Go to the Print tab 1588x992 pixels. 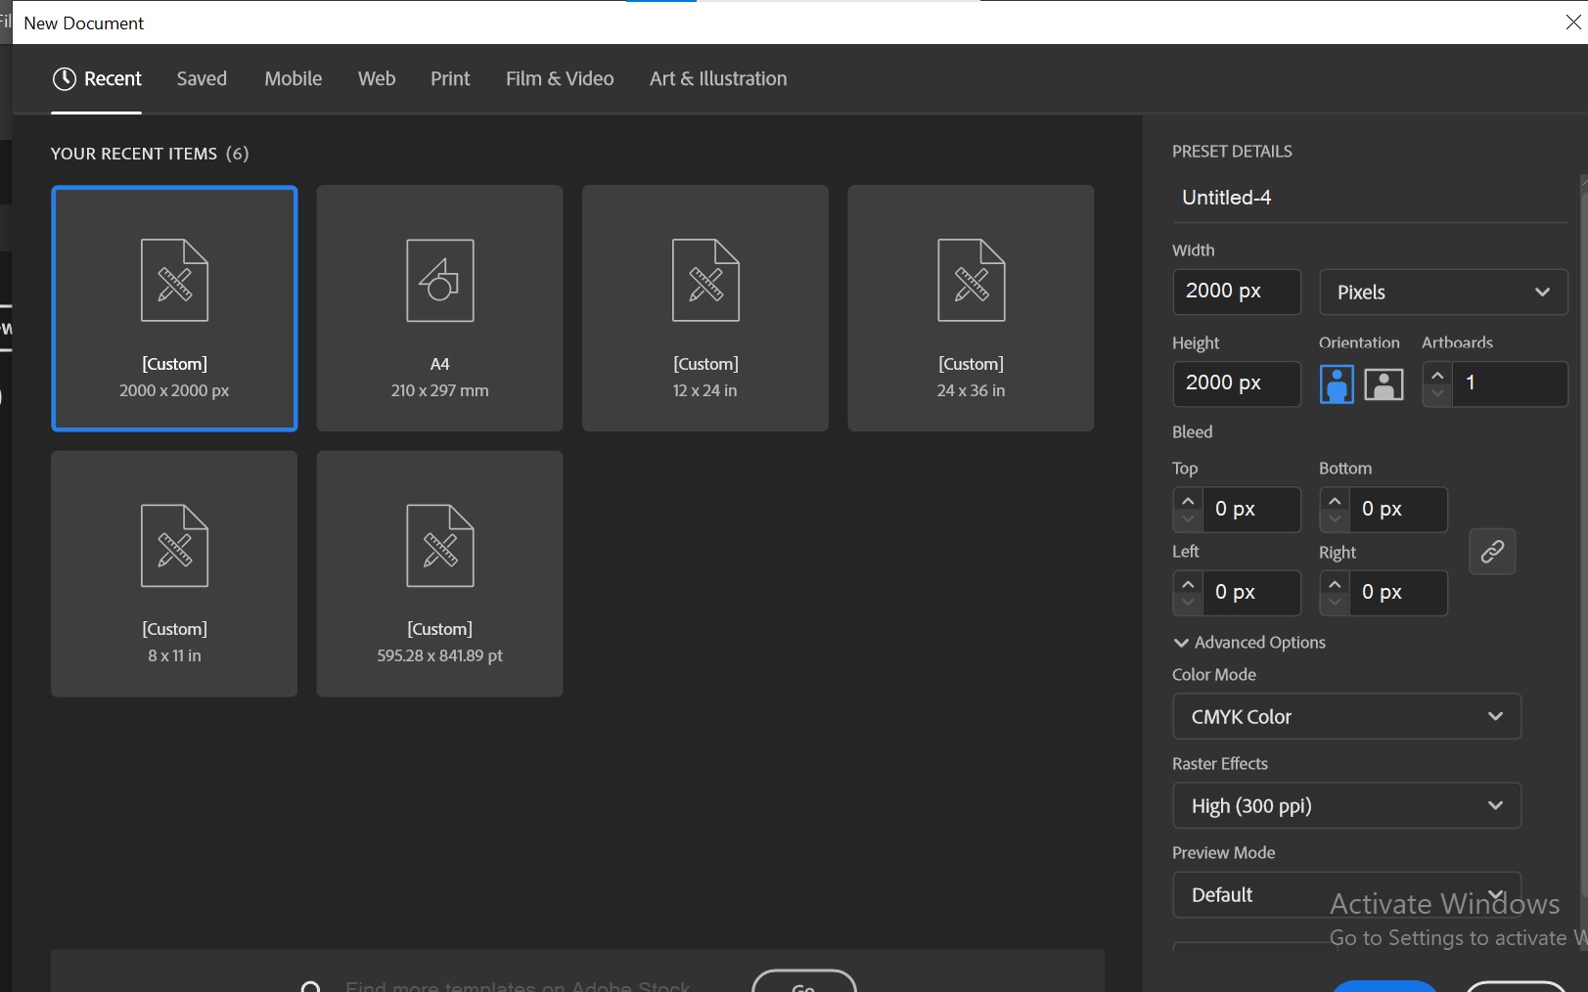(450, 78)
